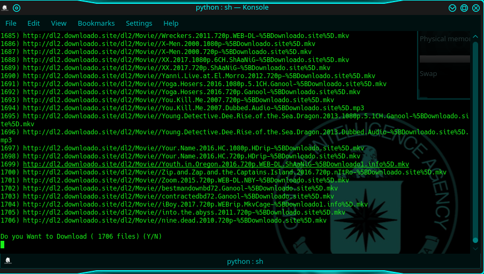Click the Young.Detective.Dee 1080p URL line 1695
The height and width of the screenshot is (274, 484).
tap(235, 120)
